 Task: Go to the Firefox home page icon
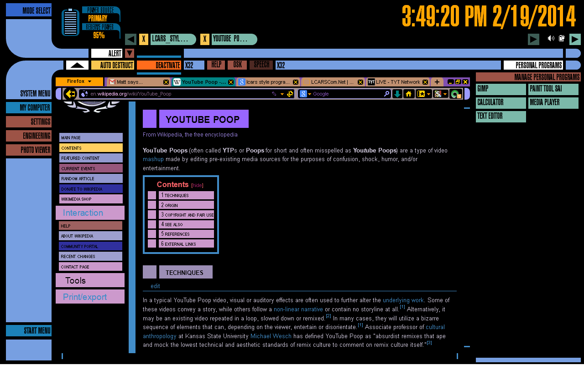[409, 94]
